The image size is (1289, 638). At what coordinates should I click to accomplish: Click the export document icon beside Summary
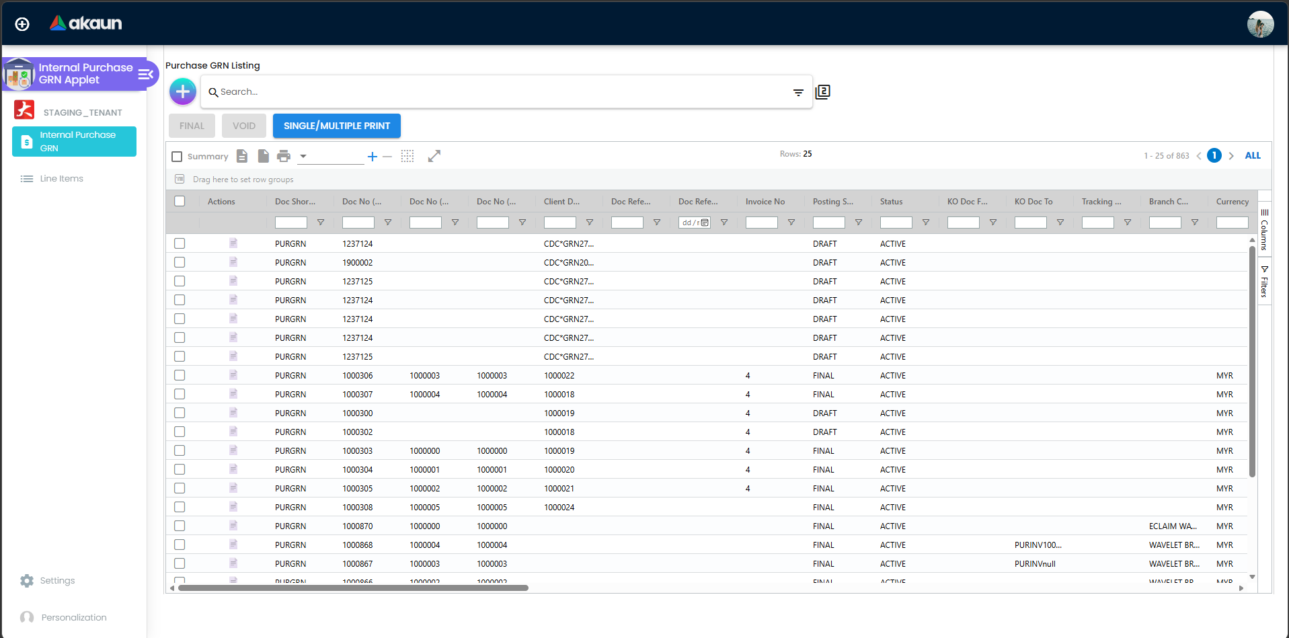pyautogui.click(x=242, y=155)
